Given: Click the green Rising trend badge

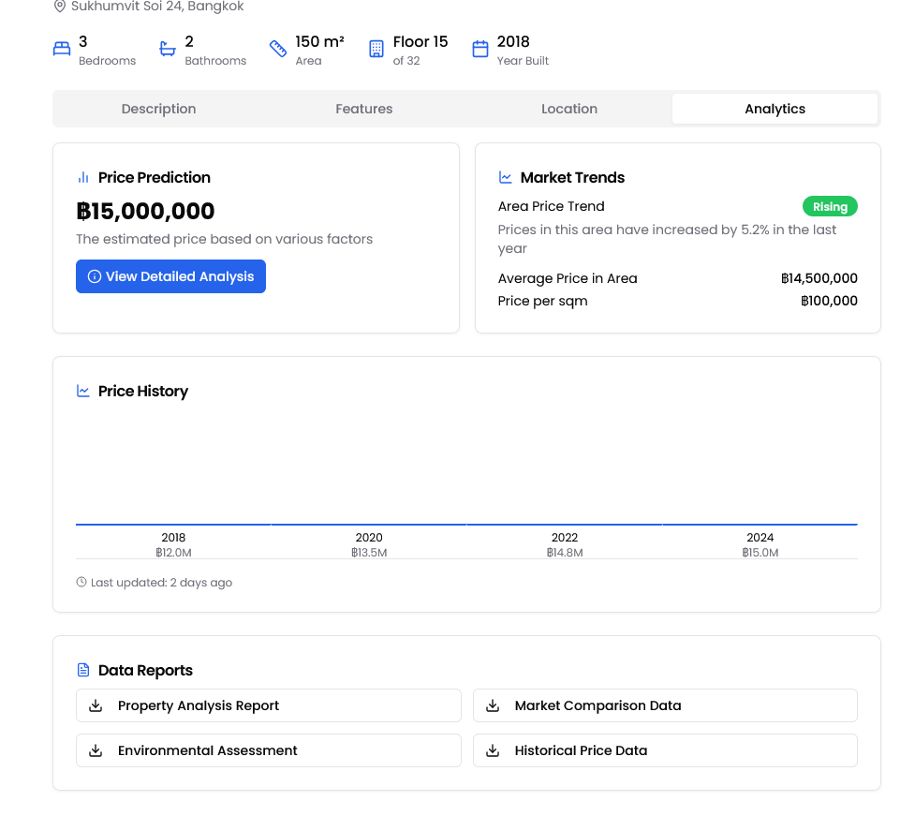Looking at the screenshot, I should [829, 207].
